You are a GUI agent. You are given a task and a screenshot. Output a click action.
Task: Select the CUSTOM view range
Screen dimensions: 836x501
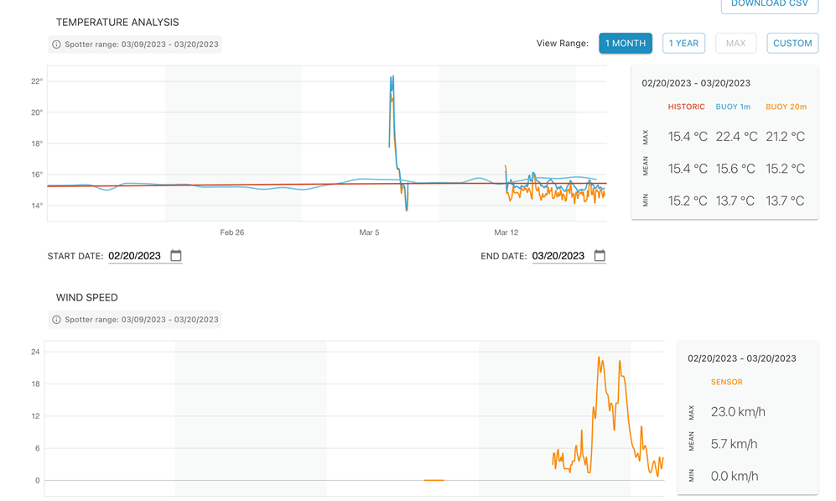792,43
